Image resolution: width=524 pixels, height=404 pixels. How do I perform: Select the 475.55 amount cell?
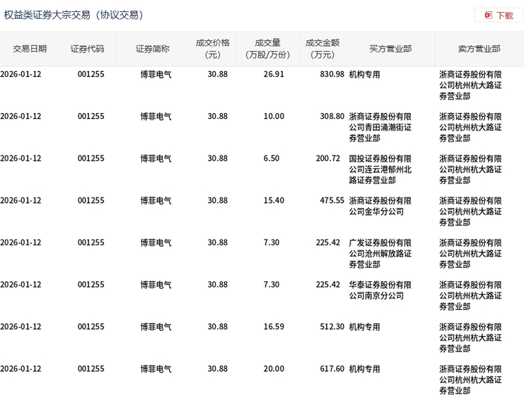tap(332, 201)
